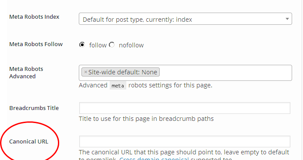The image size is (303, 160).
Task: Click the 'follow' option text label
Action: tap(98, 45)
